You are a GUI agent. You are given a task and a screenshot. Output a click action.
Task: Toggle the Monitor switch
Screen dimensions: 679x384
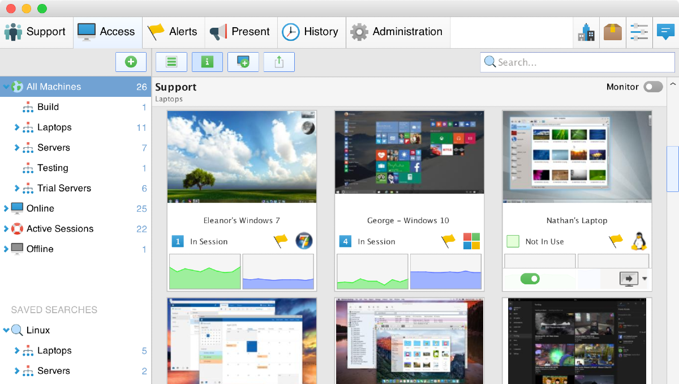tap(653, 87)
